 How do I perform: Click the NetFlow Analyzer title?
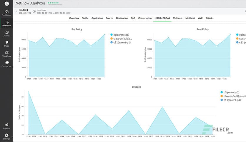point(30,3)
